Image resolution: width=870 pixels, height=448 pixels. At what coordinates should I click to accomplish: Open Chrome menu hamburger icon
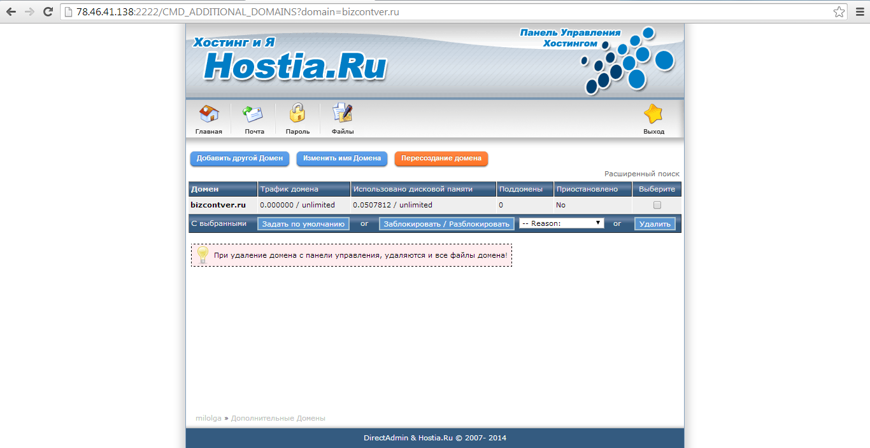tap(859, 11)
